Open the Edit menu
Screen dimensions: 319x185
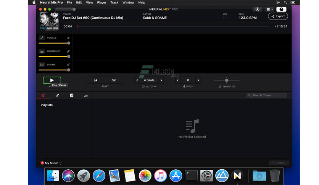79,2
